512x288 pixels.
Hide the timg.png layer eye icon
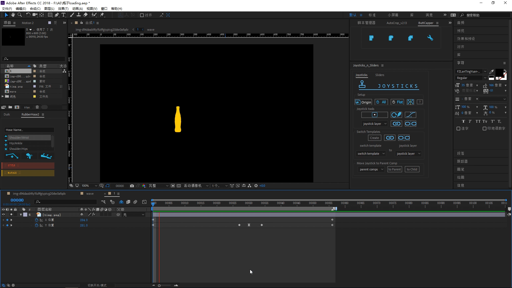[3, 215]
